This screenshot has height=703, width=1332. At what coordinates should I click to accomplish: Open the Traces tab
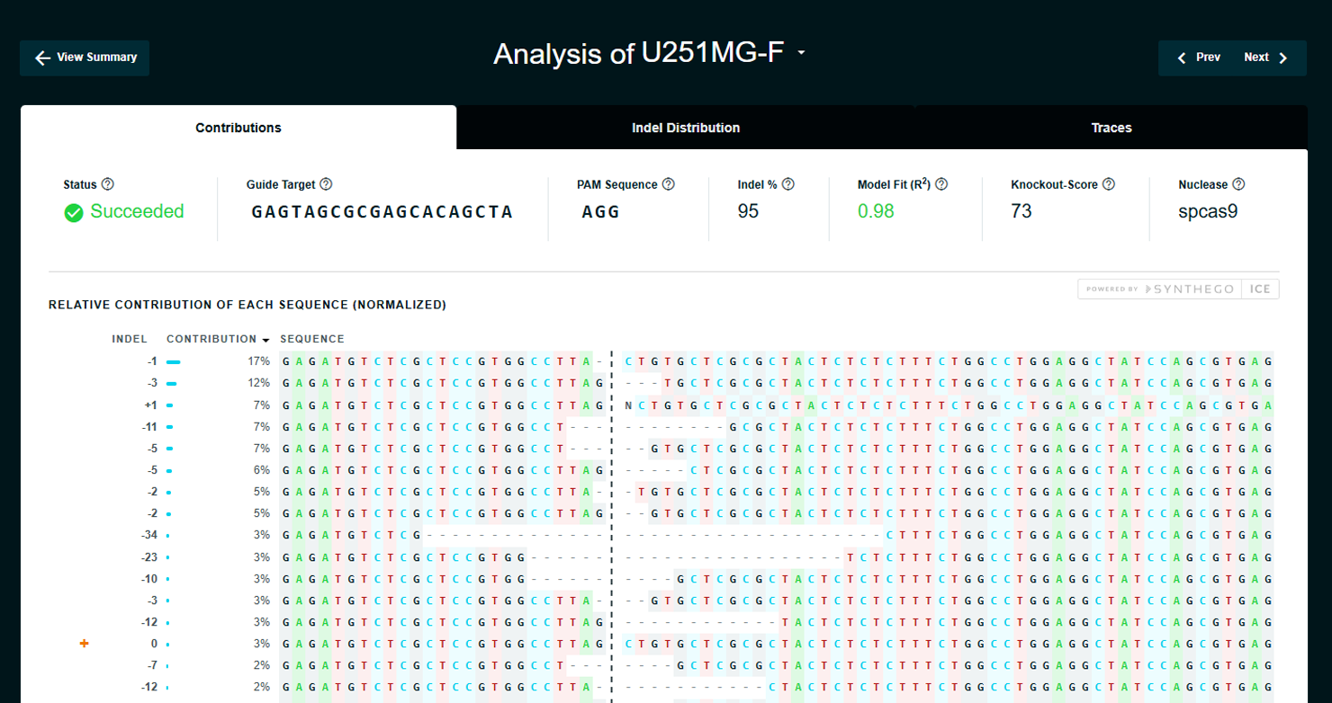1111,128
